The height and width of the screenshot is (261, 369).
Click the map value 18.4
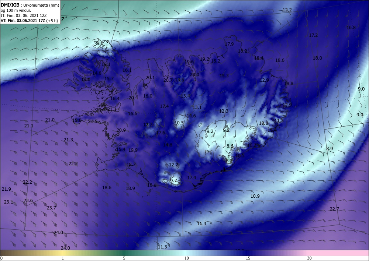click(259, 58)
